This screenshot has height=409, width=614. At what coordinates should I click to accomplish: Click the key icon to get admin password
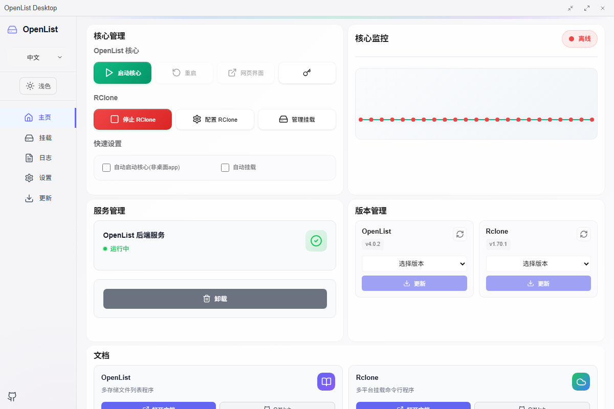click(307, 73)
